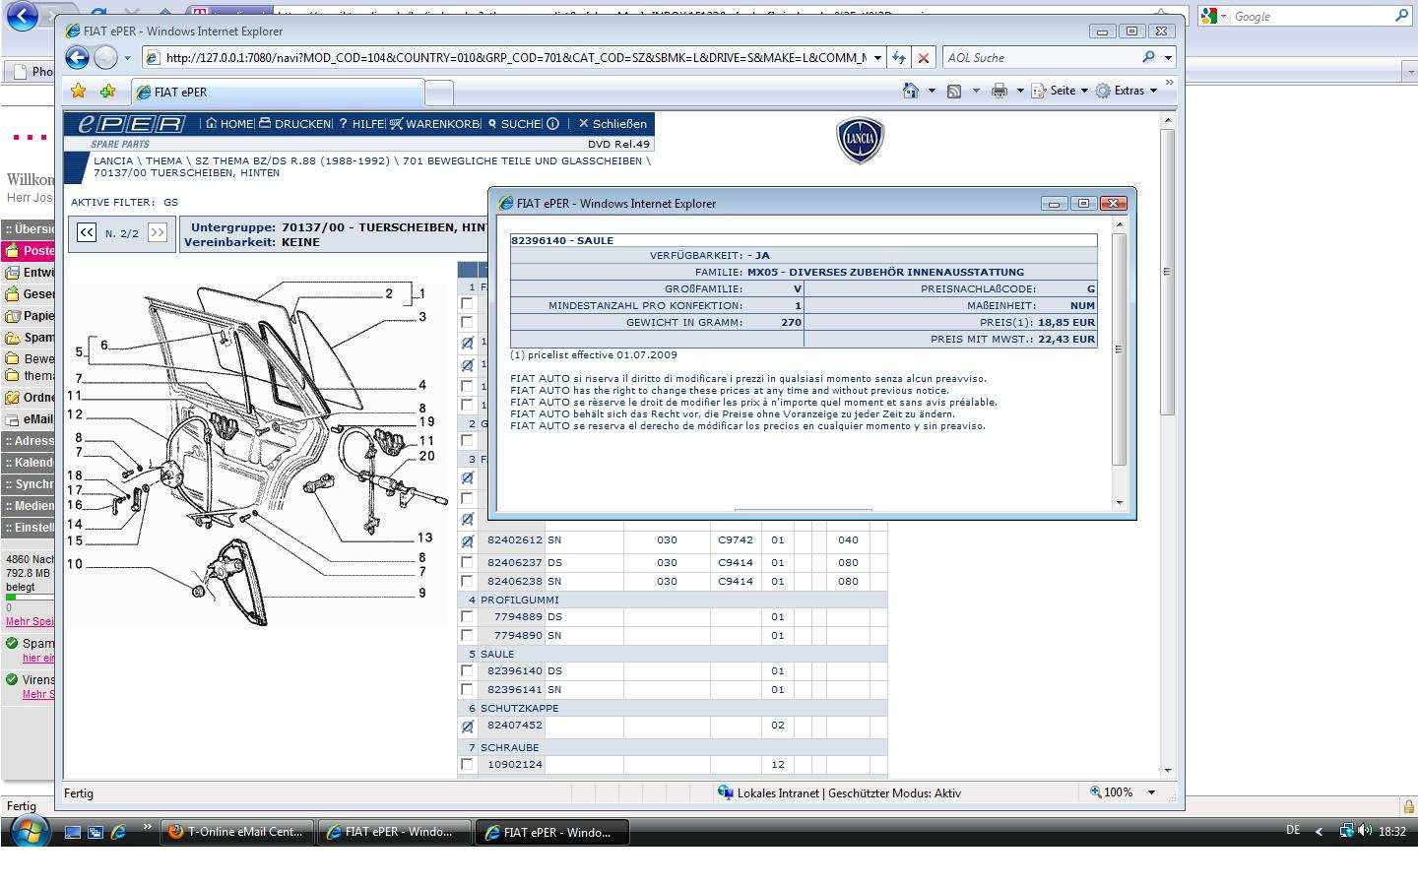Open a new blank browser tab
Viewport: 1418px width, 886px height.
pyautogui.click(x=439, y=93)
